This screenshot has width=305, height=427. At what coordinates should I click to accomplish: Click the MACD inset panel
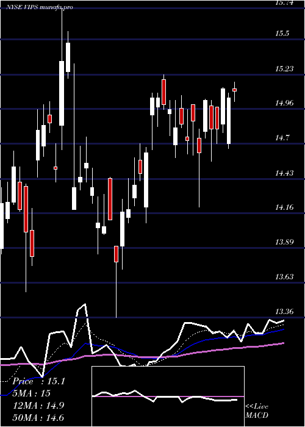[168, 396]
